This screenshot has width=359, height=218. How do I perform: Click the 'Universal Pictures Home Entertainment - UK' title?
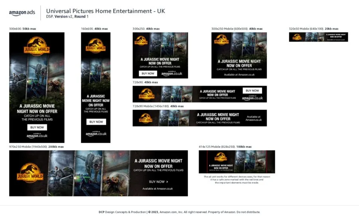[106, 11]
